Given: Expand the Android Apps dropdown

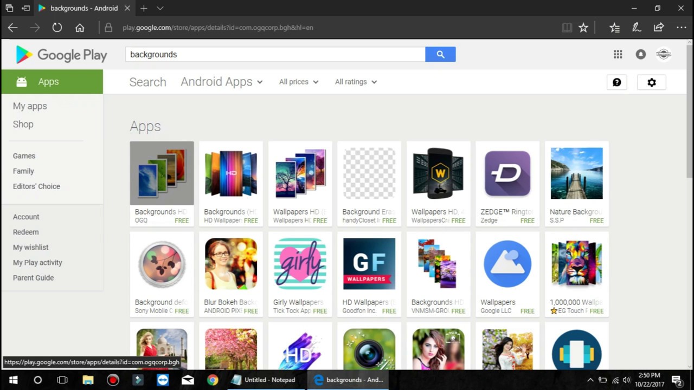Looking at the screenshot, I should [x=222, y=82].
